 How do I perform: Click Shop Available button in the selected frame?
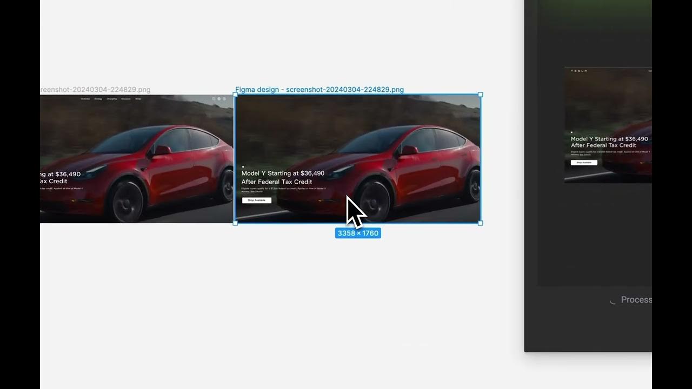pyautogui.click(x=256, y=200)
